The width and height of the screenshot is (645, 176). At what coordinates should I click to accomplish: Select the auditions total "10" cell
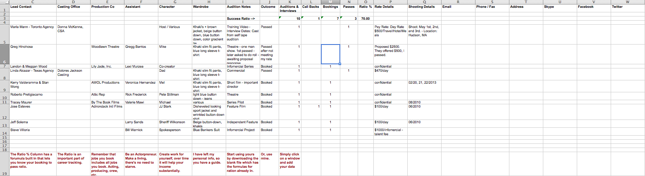290,19
